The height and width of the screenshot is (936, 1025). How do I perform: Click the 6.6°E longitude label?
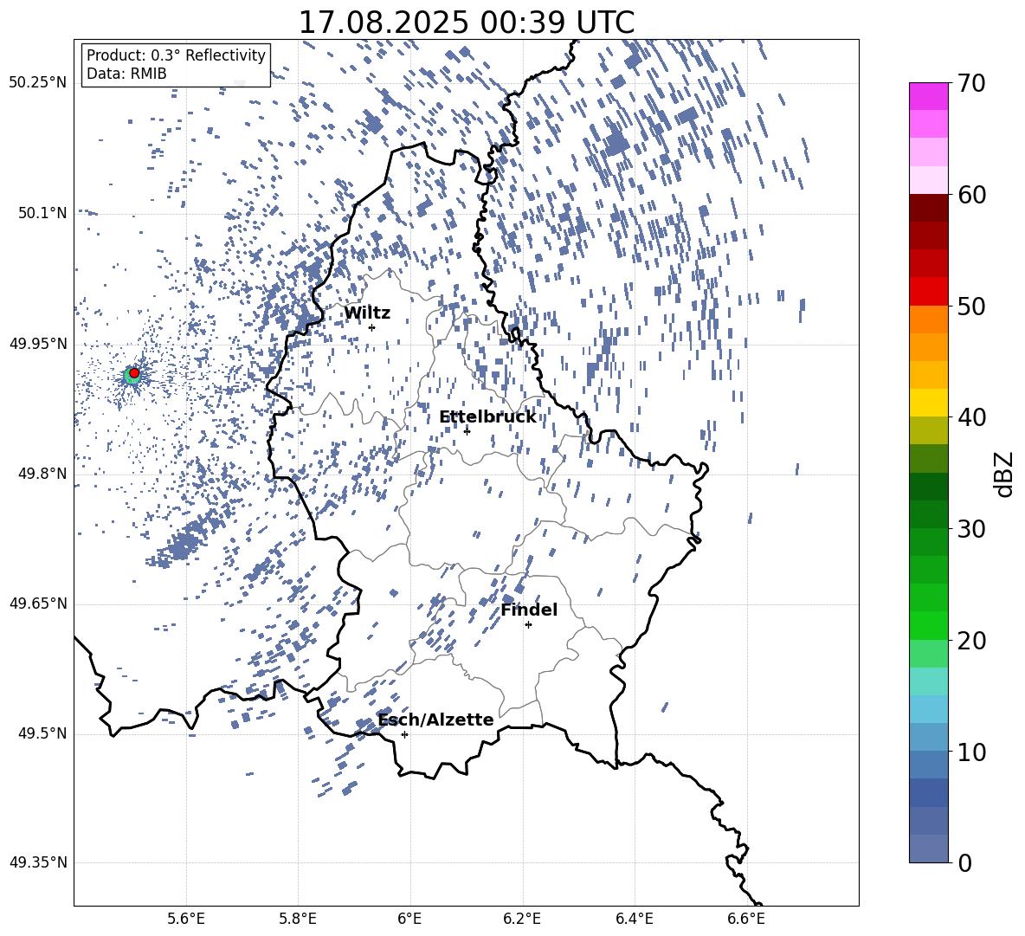tap(746, 919)
